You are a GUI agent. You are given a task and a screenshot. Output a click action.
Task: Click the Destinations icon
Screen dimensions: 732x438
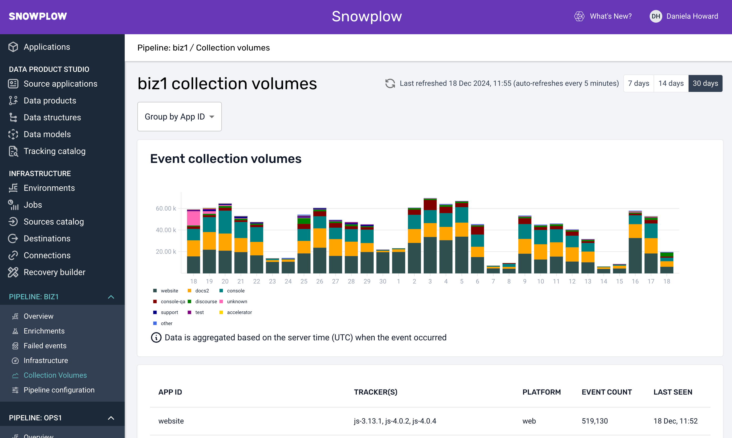[x=13, y=238]
